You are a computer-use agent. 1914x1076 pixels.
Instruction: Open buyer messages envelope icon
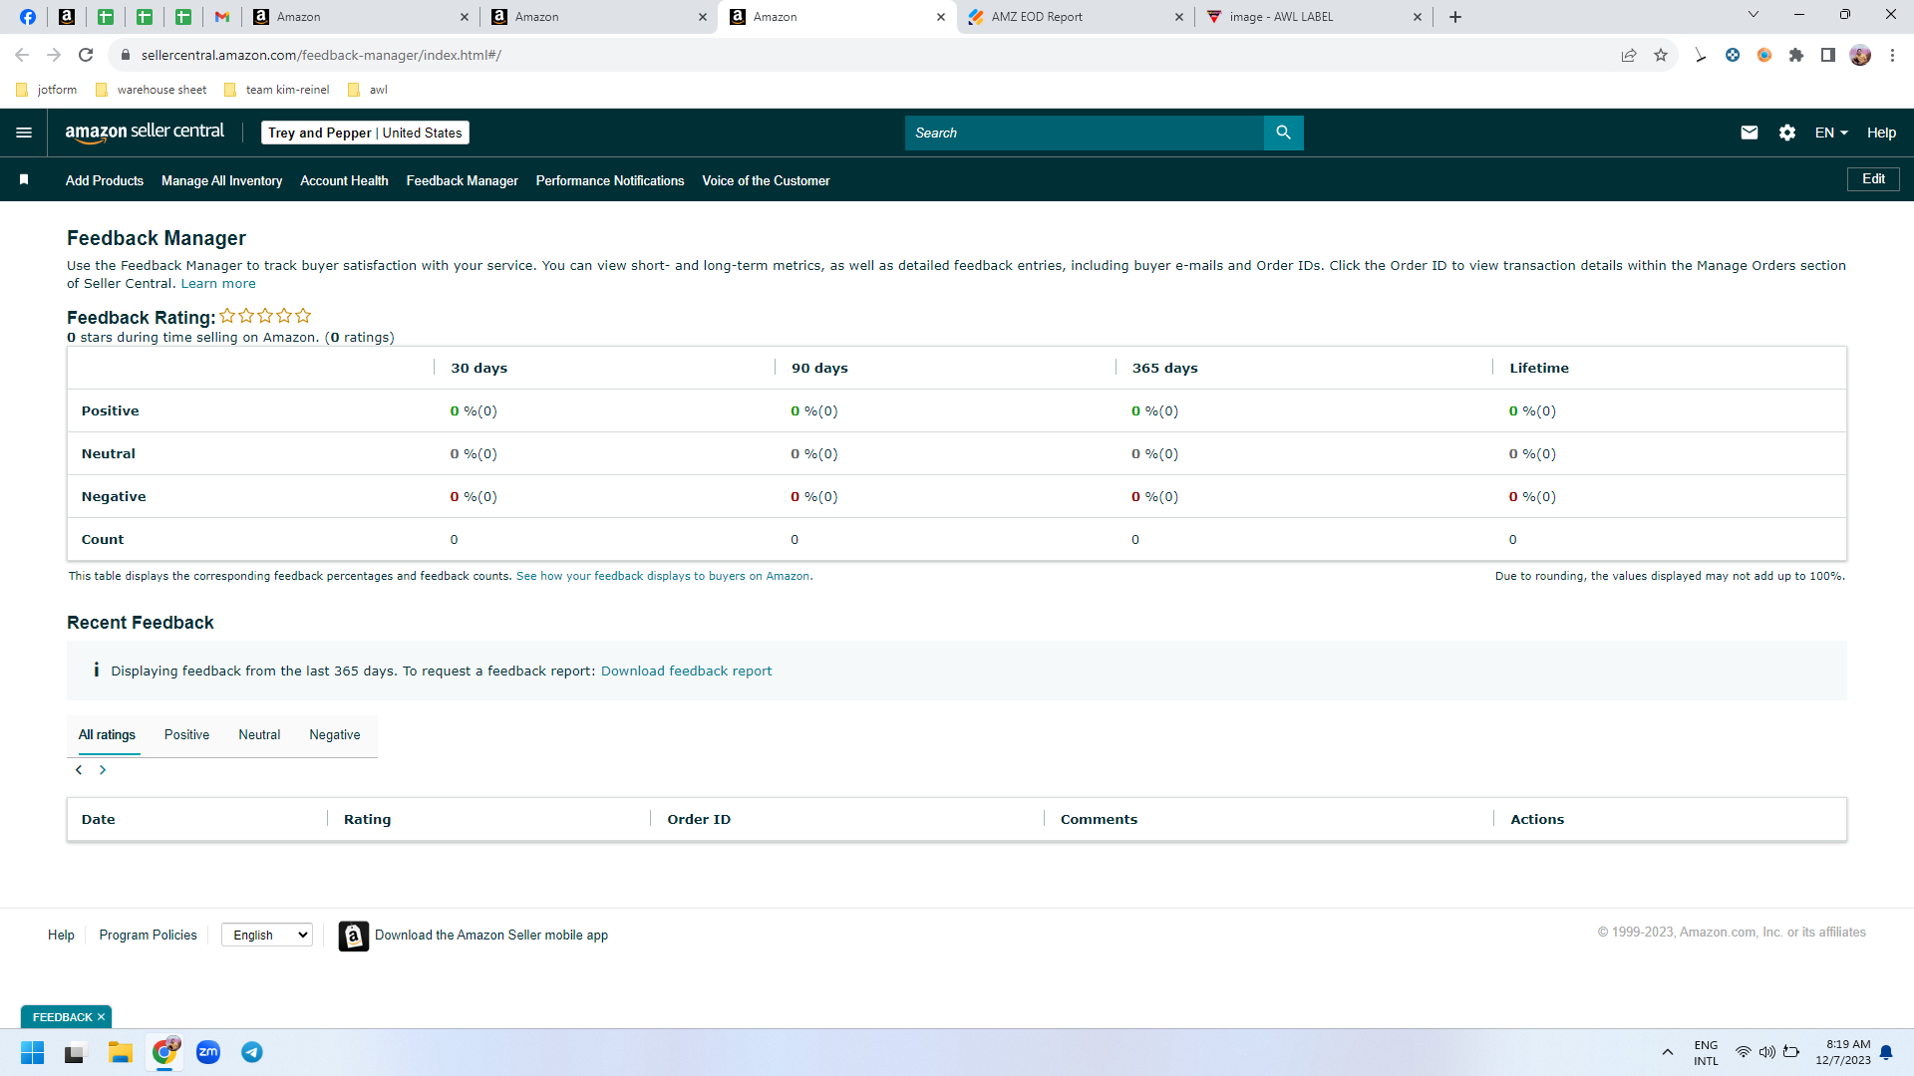(1750, 133)
